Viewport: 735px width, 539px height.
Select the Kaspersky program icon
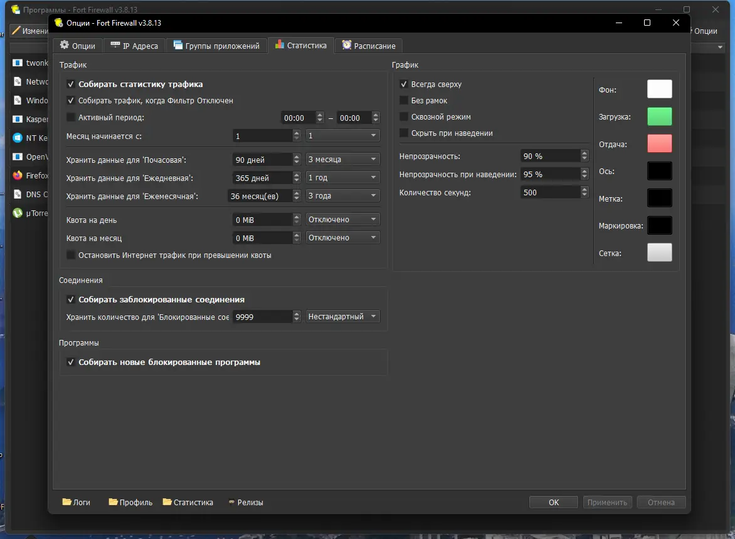coord(18,119)
